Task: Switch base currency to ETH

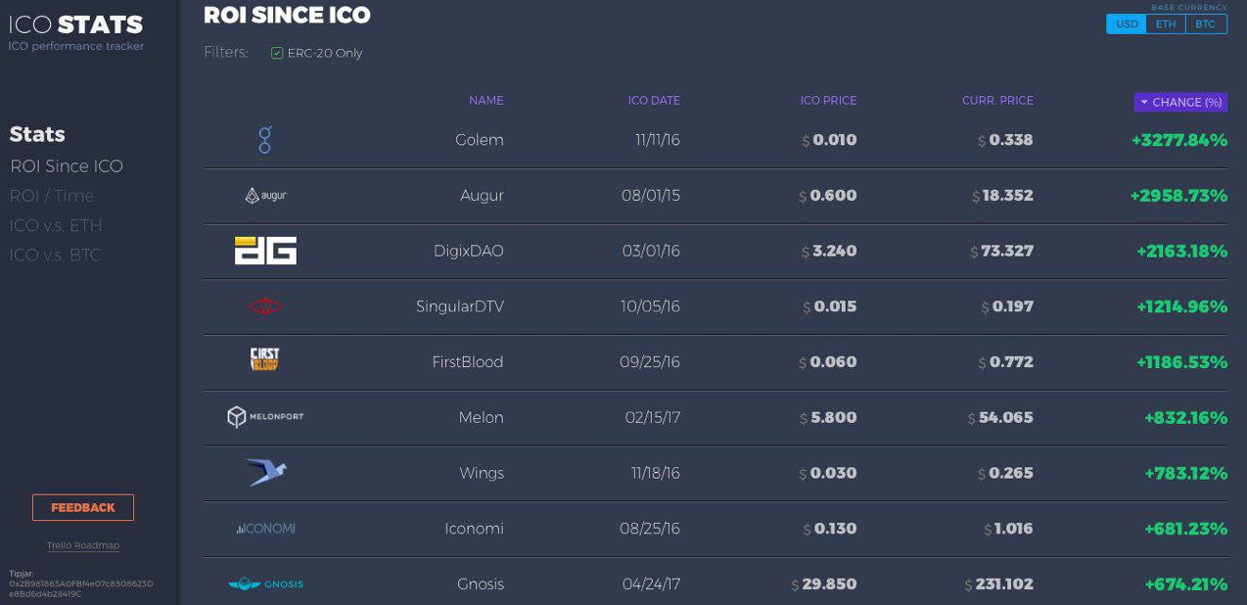Action: (1166, 23)
